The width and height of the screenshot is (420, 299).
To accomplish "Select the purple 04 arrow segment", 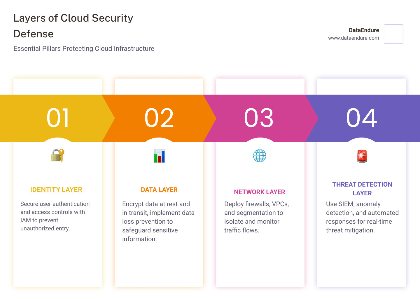I will pos(363,118).
